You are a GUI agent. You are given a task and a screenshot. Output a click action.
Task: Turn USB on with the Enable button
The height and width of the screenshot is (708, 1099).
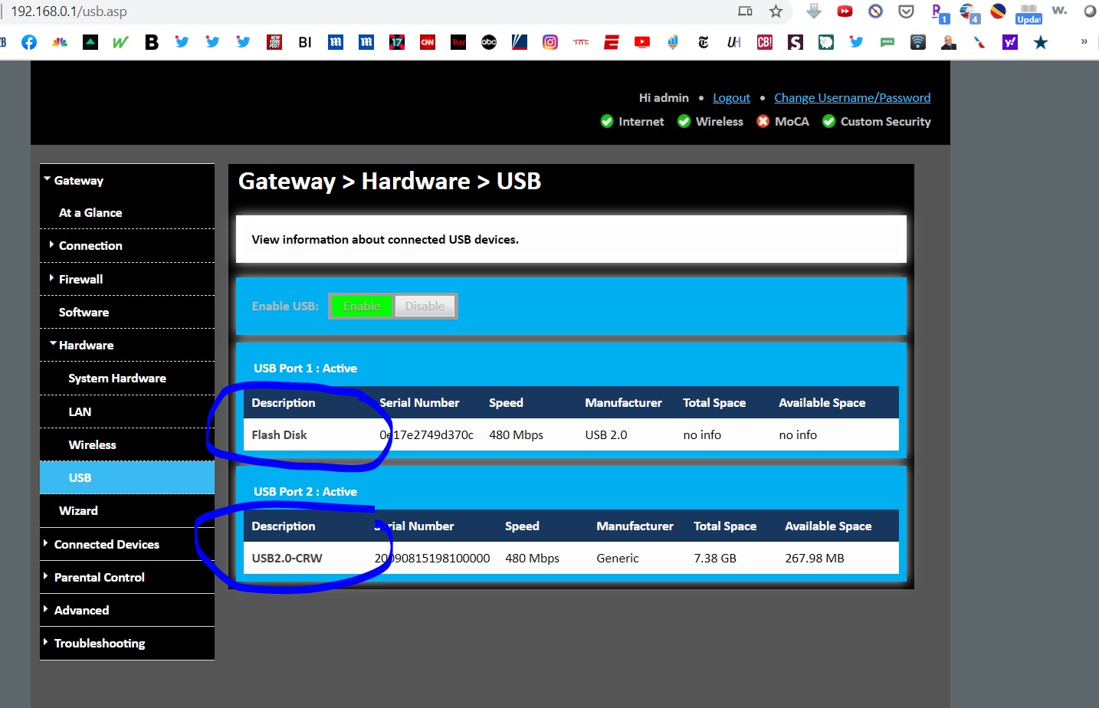pyautogui.click(x=362, y=306)
